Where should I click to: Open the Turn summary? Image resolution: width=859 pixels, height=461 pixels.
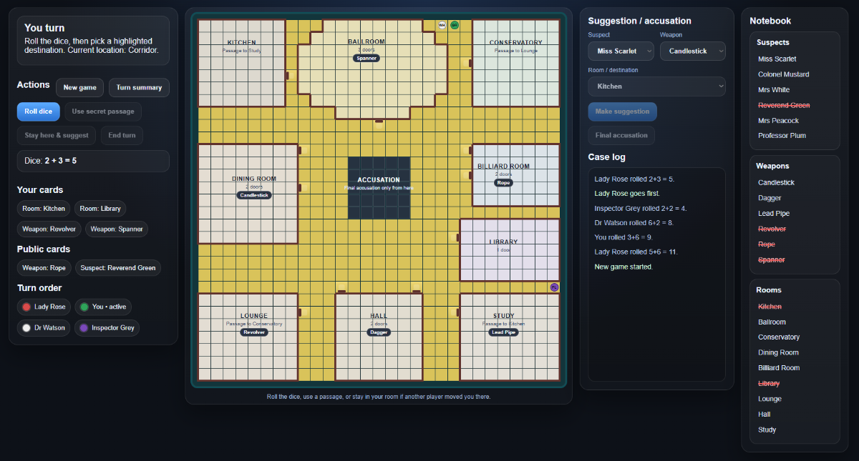tap(139, 88)
